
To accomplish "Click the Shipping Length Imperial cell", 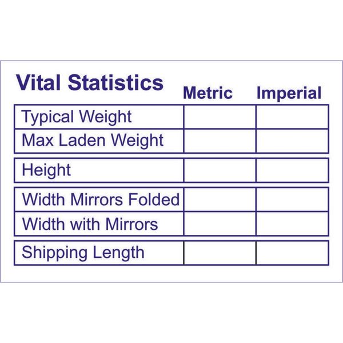I will 292,253.
